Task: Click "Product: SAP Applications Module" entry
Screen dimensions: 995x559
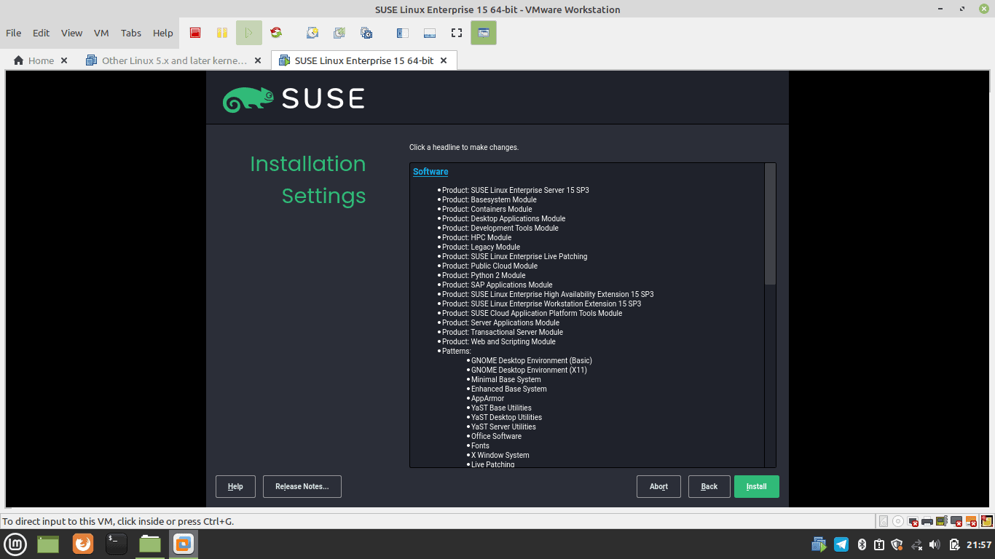Action: (497, 285)
